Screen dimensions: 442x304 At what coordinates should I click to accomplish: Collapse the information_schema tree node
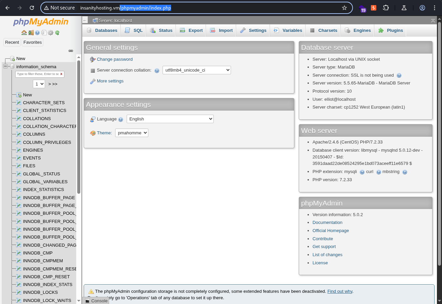click(5, 66)
